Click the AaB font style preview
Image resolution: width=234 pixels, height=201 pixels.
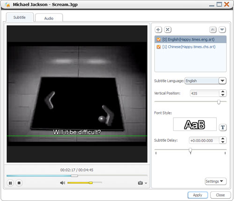click(195, 124)
